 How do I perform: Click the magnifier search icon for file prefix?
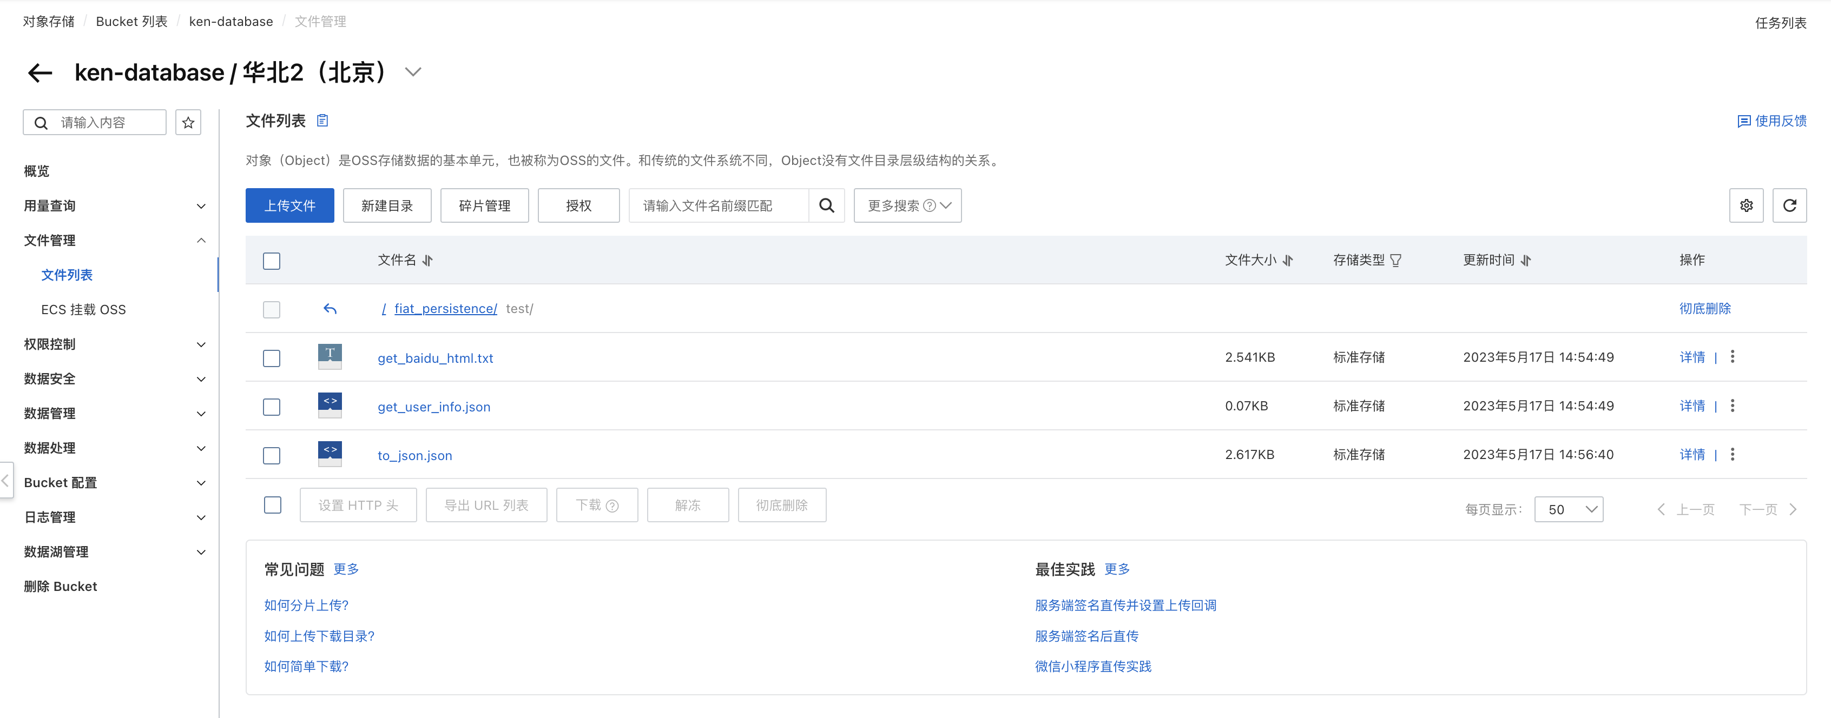click(x=826, y=206)
